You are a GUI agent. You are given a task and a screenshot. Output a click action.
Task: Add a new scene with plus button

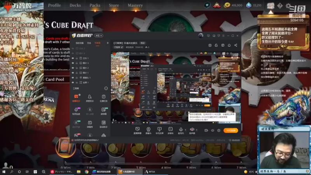coord(108,43)
